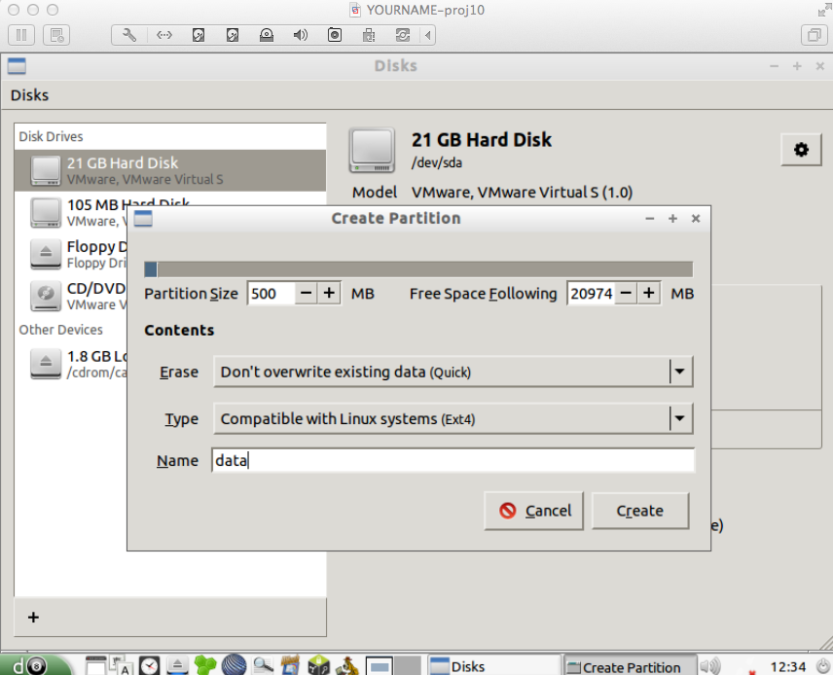Click the plus button below drive list

point(33,617)
